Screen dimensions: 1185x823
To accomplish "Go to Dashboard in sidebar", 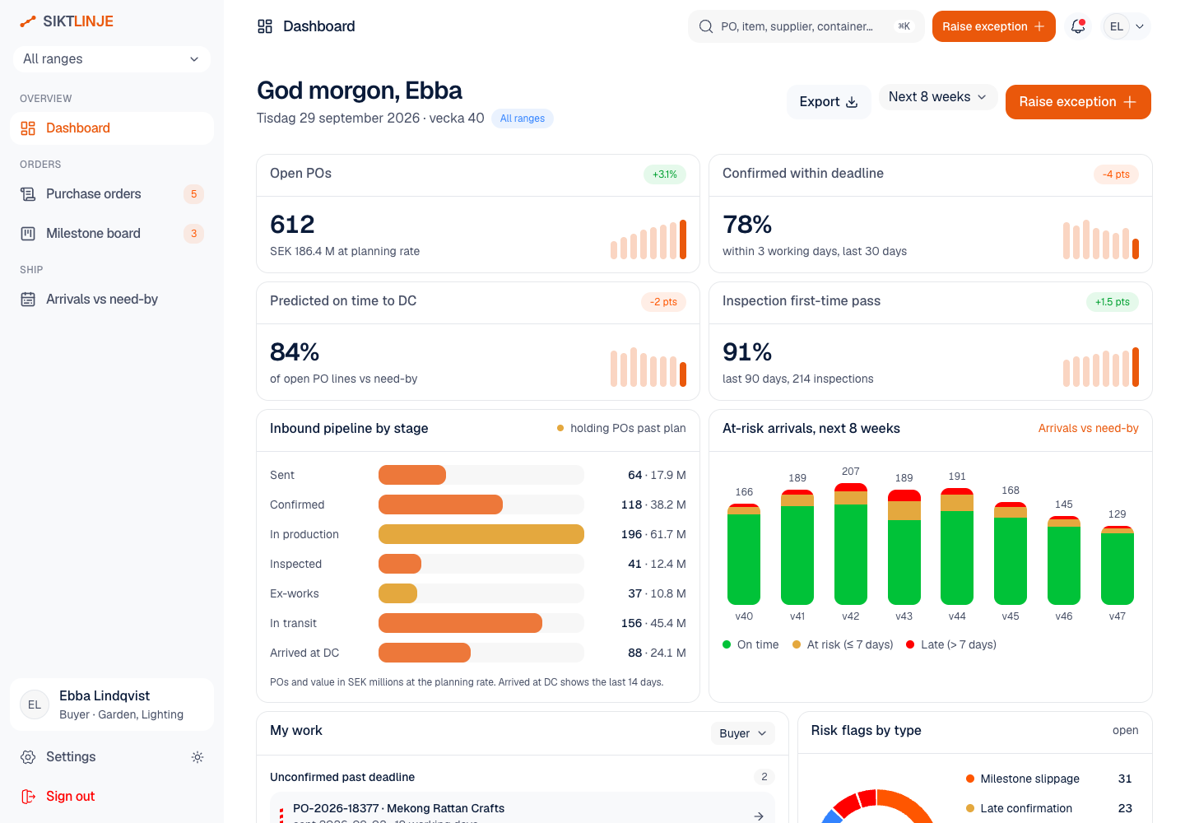I will click(x=112, y=128).
